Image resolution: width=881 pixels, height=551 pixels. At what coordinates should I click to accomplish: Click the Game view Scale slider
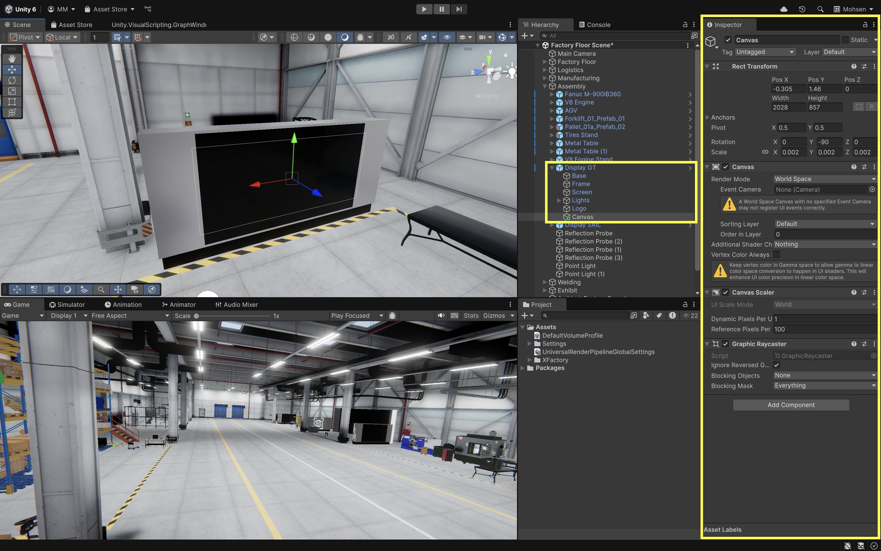tap(233, 316)
